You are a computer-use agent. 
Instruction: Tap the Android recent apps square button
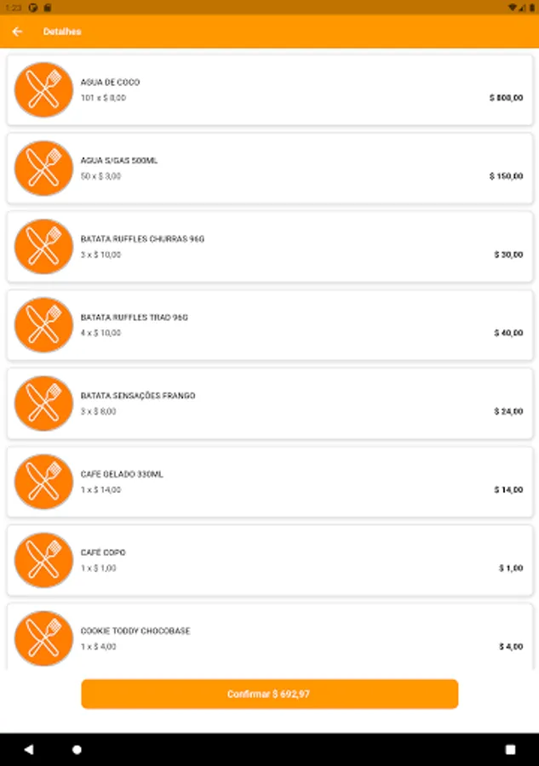[x=511, y=750]
